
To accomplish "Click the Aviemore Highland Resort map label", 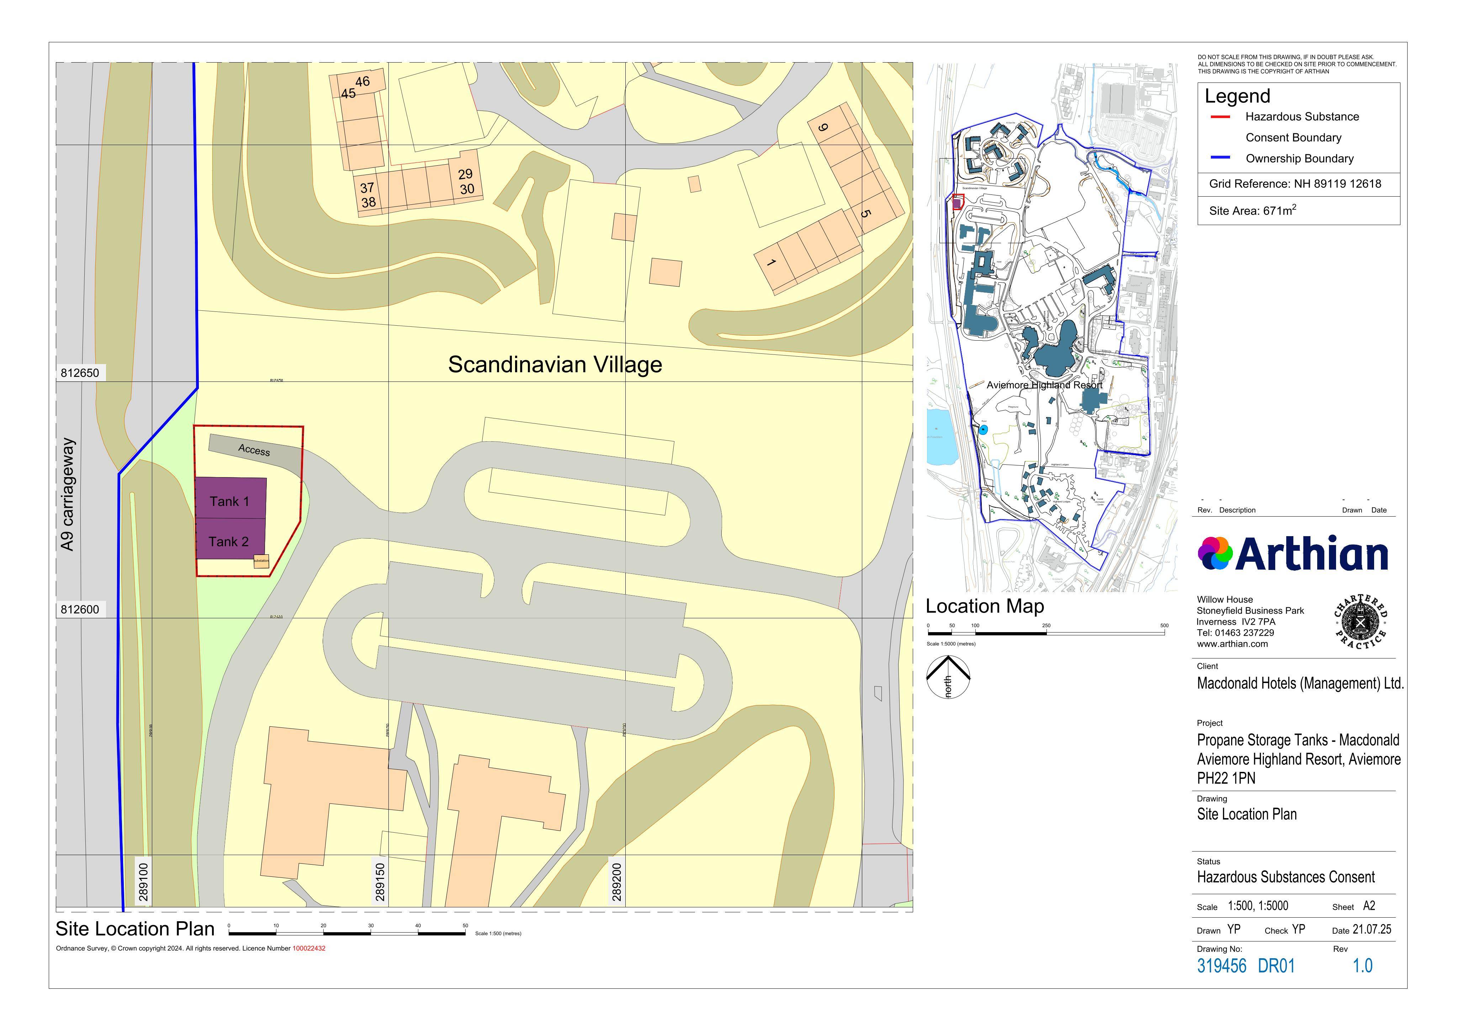I will pyautogui.click(x=1044, y=385).
